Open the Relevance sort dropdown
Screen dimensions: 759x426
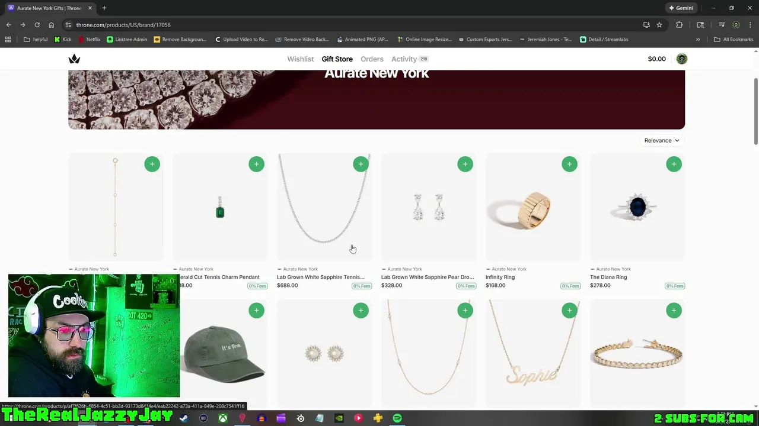tap(661, 140)
